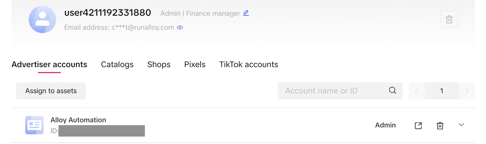The width and height of the screenshot is (486, 144).
Task: Click the page number 1 box
Action: 442,91
